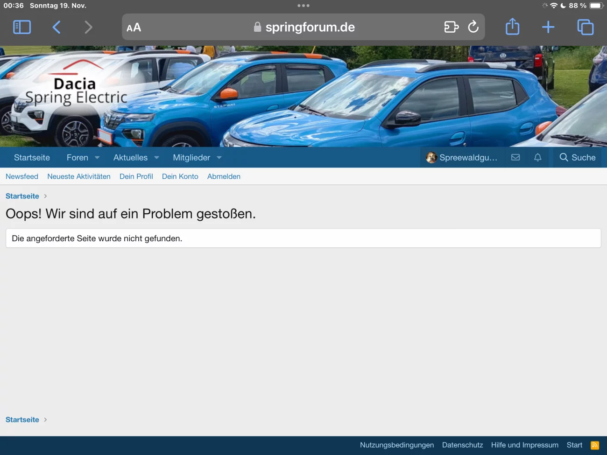Toggle the Safari sidebar panel

point(22,27)
